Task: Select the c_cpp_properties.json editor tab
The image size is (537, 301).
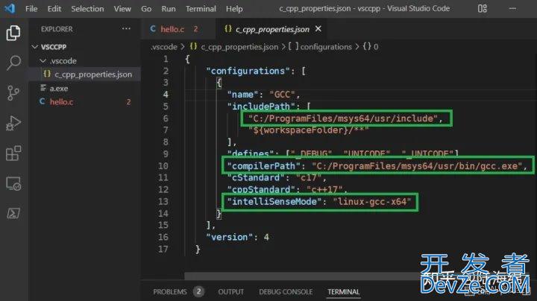Action: (x=272, y=29)
